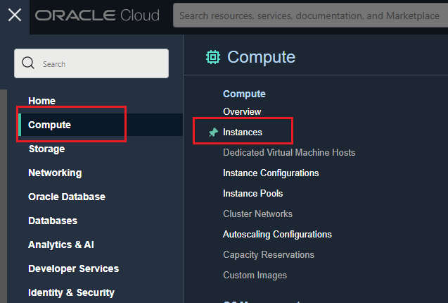Open Custom Images link
The image size is (448, 303).
(x=255, y=276)
